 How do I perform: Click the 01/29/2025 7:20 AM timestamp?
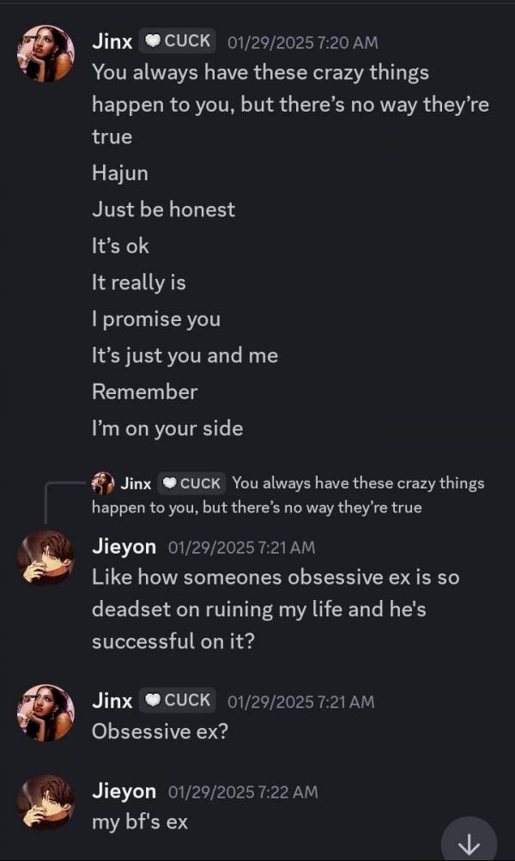(x=301, y=42)
